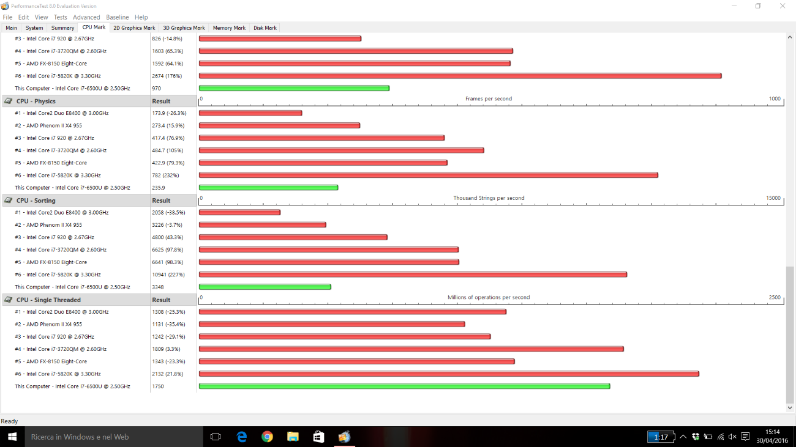796x447 pixels.
Task: Switch to the System tab
Action: point(34,28)
